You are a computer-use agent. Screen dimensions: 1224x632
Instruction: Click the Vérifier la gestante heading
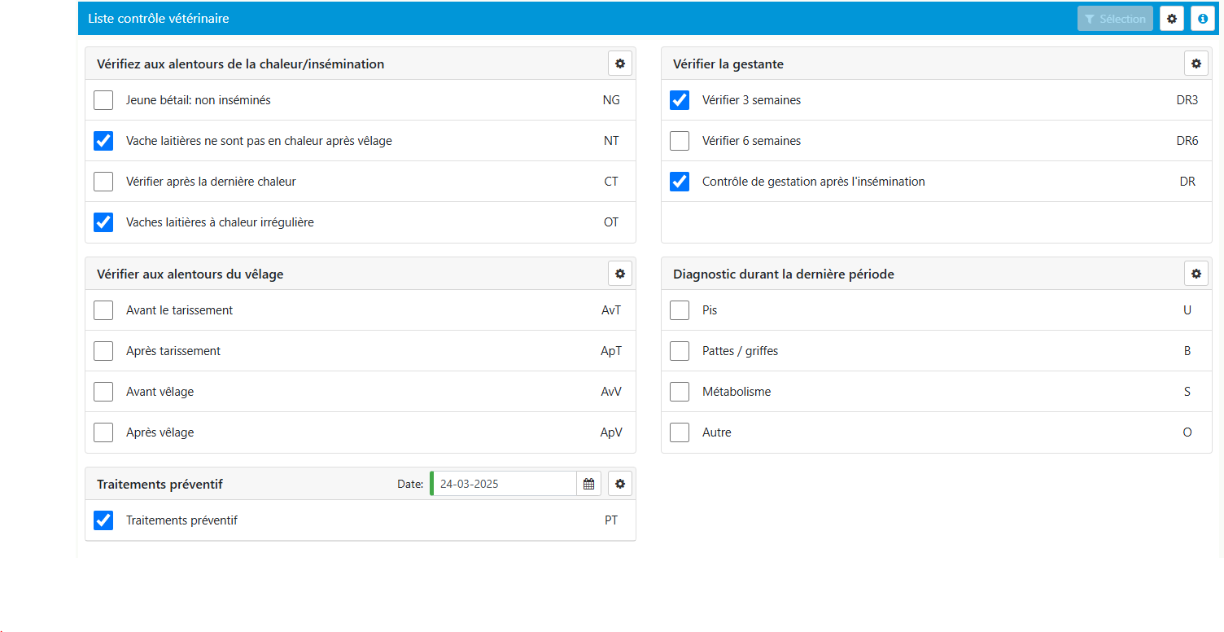[x=728, y=64]
